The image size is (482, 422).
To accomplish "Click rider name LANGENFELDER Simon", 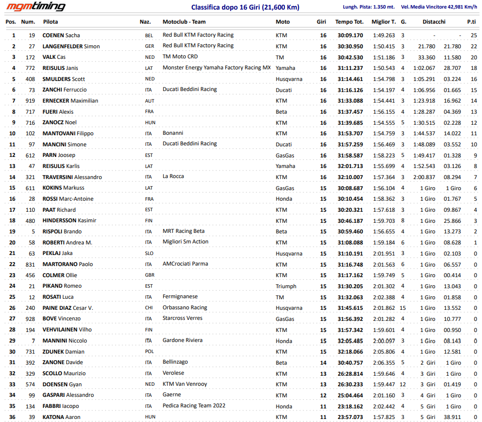I will pyautogui.click(x=71, y=46).
